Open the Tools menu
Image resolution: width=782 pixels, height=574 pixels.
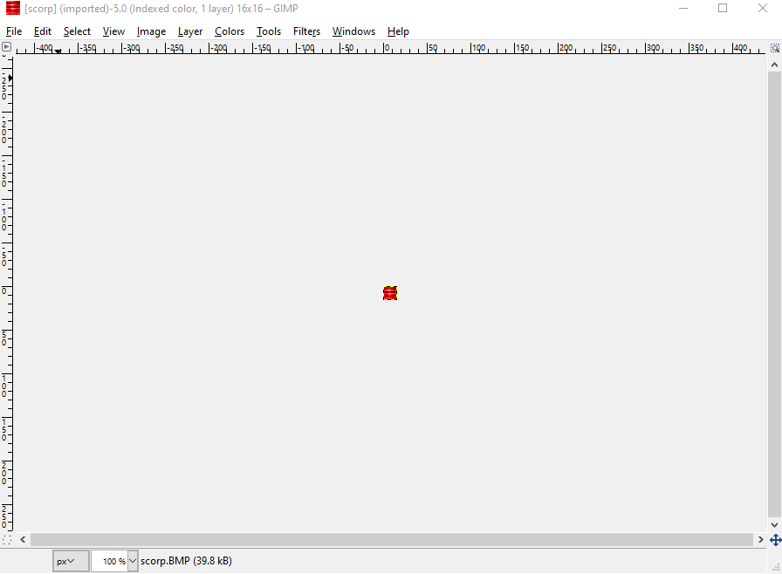point(269,31)
